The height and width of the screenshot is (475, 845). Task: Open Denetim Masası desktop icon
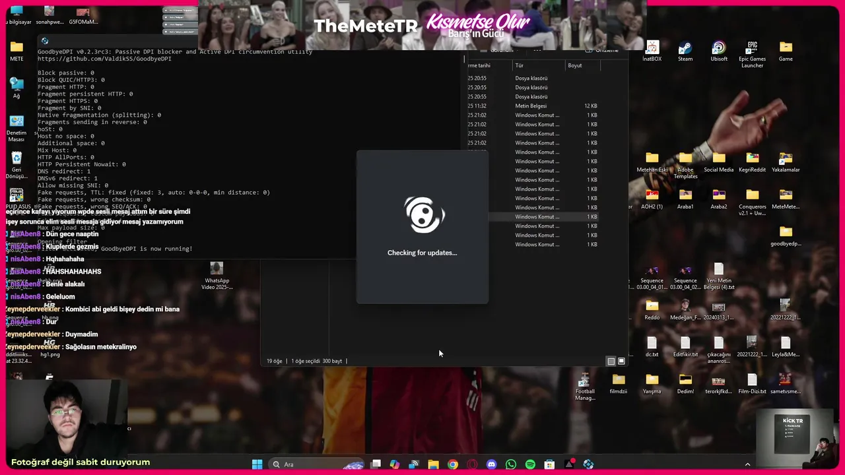[17, 129]
